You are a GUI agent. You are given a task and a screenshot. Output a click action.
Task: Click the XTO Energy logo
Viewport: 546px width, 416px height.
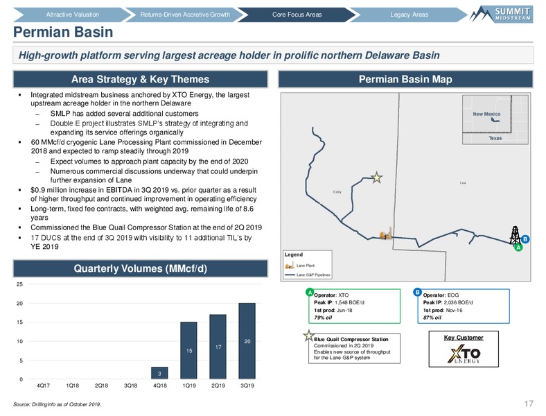pyautogui.click(x=464, y=354)
